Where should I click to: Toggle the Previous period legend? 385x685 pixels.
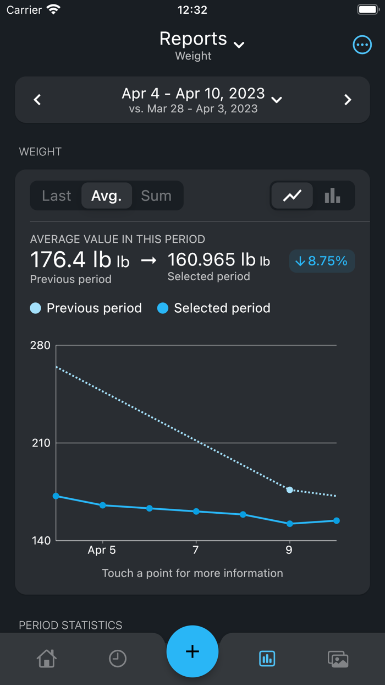pos(85,308)
